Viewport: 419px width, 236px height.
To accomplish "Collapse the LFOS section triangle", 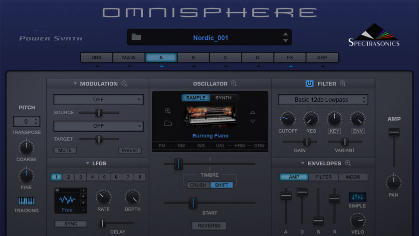I will (x=88, y=163).
